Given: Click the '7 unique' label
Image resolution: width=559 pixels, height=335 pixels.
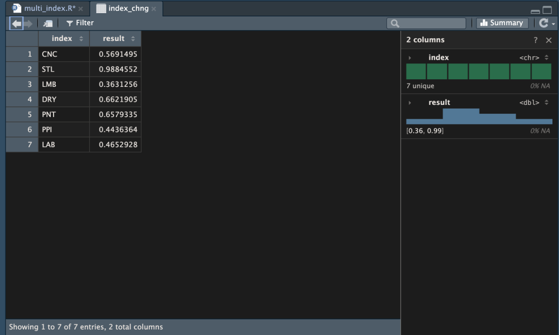Looking at the screenshot, I should click(x=420, y=86).
